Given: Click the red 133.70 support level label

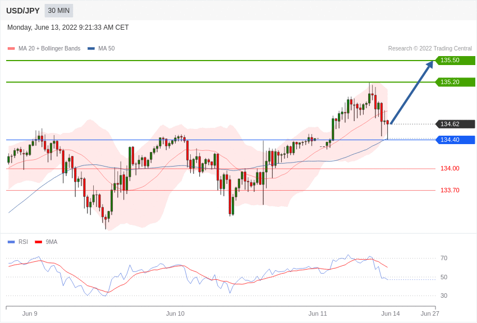Looking at the screenshot, I should [450, 190].
